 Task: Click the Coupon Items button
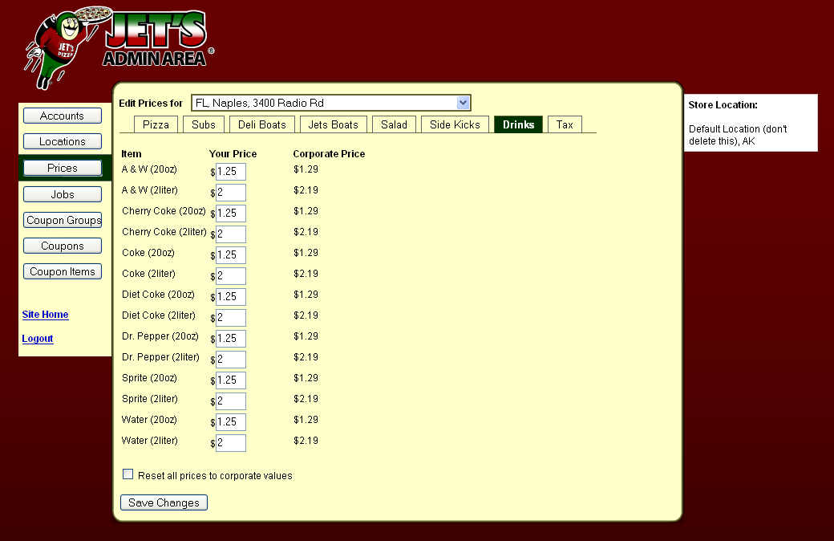pyautogui.click(x=62, y=271)
